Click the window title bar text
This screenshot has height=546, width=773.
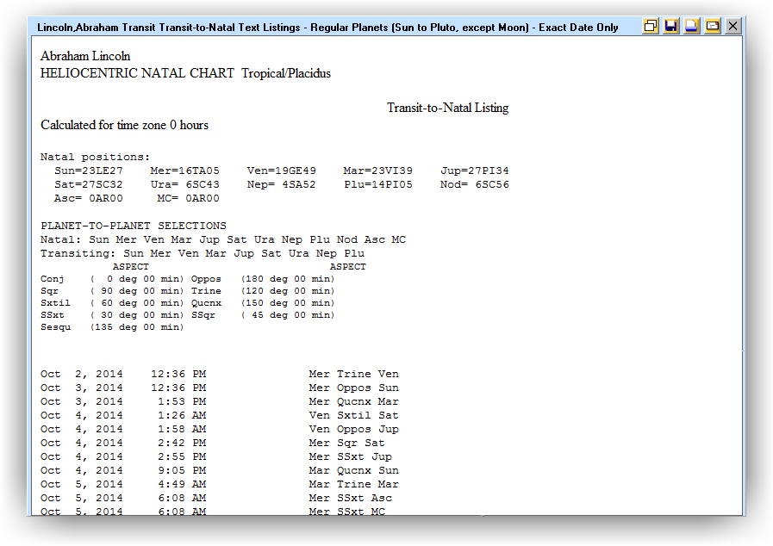[x=327, y=27]
